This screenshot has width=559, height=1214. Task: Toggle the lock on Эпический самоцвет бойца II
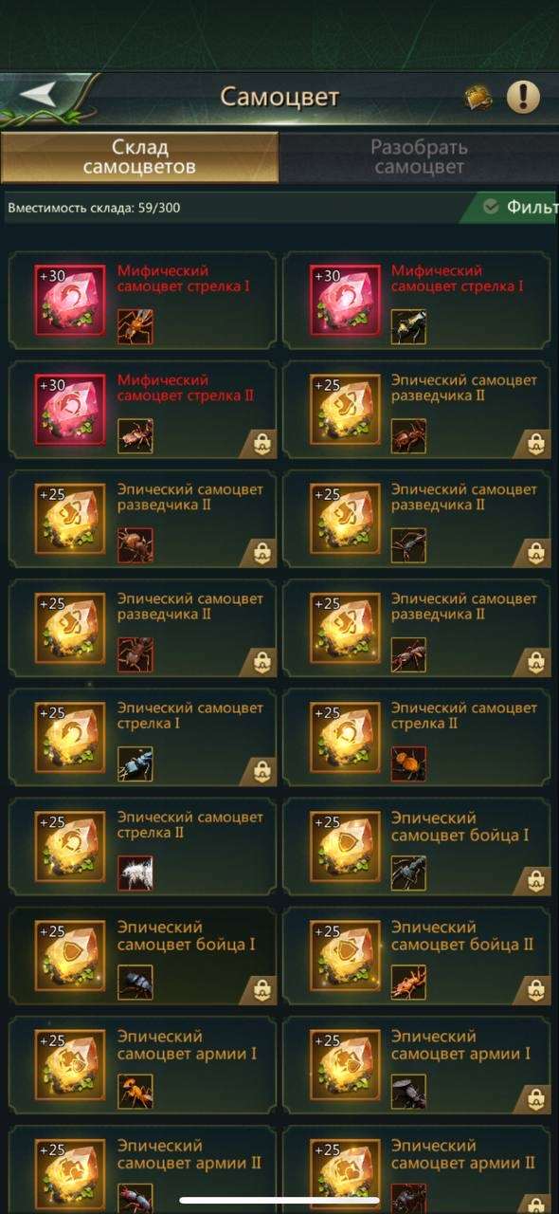point(536,990)
